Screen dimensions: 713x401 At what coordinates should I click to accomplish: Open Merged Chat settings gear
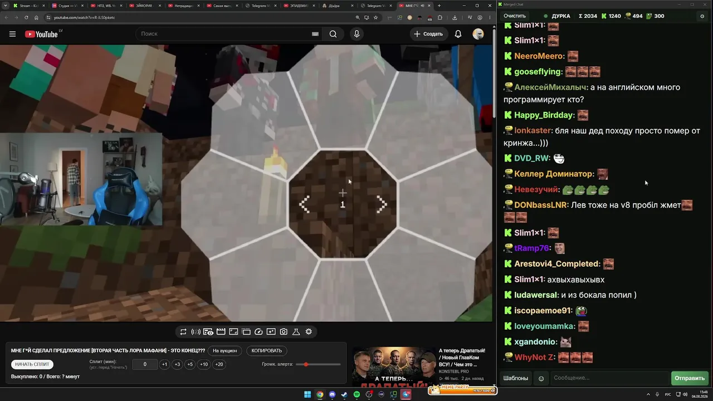702,16
